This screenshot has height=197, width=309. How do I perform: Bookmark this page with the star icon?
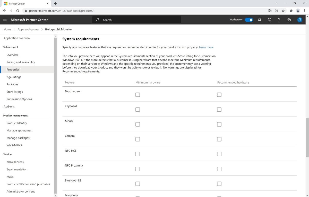click(283, 11)
